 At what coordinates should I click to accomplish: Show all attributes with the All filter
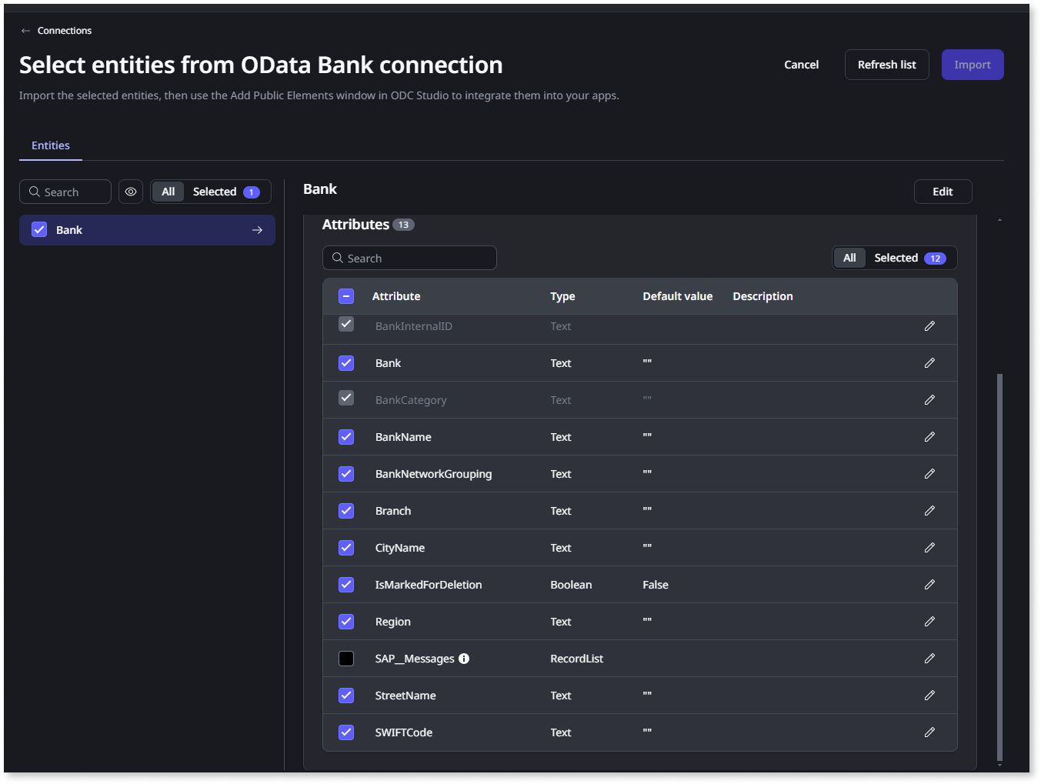tap(849, 258)
